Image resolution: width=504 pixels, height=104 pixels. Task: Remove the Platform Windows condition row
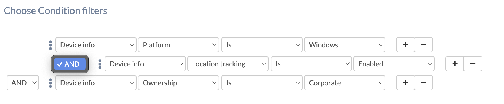tap(424, 45)
